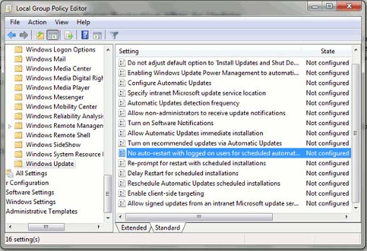Switch to the Extended tab
The height and width of the screenshot is (251, 367).
[134, 228]
